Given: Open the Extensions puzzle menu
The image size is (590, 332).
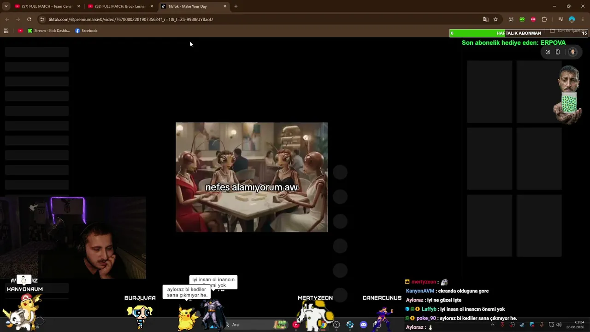Looking at the screenshot, I should point(544,19).
